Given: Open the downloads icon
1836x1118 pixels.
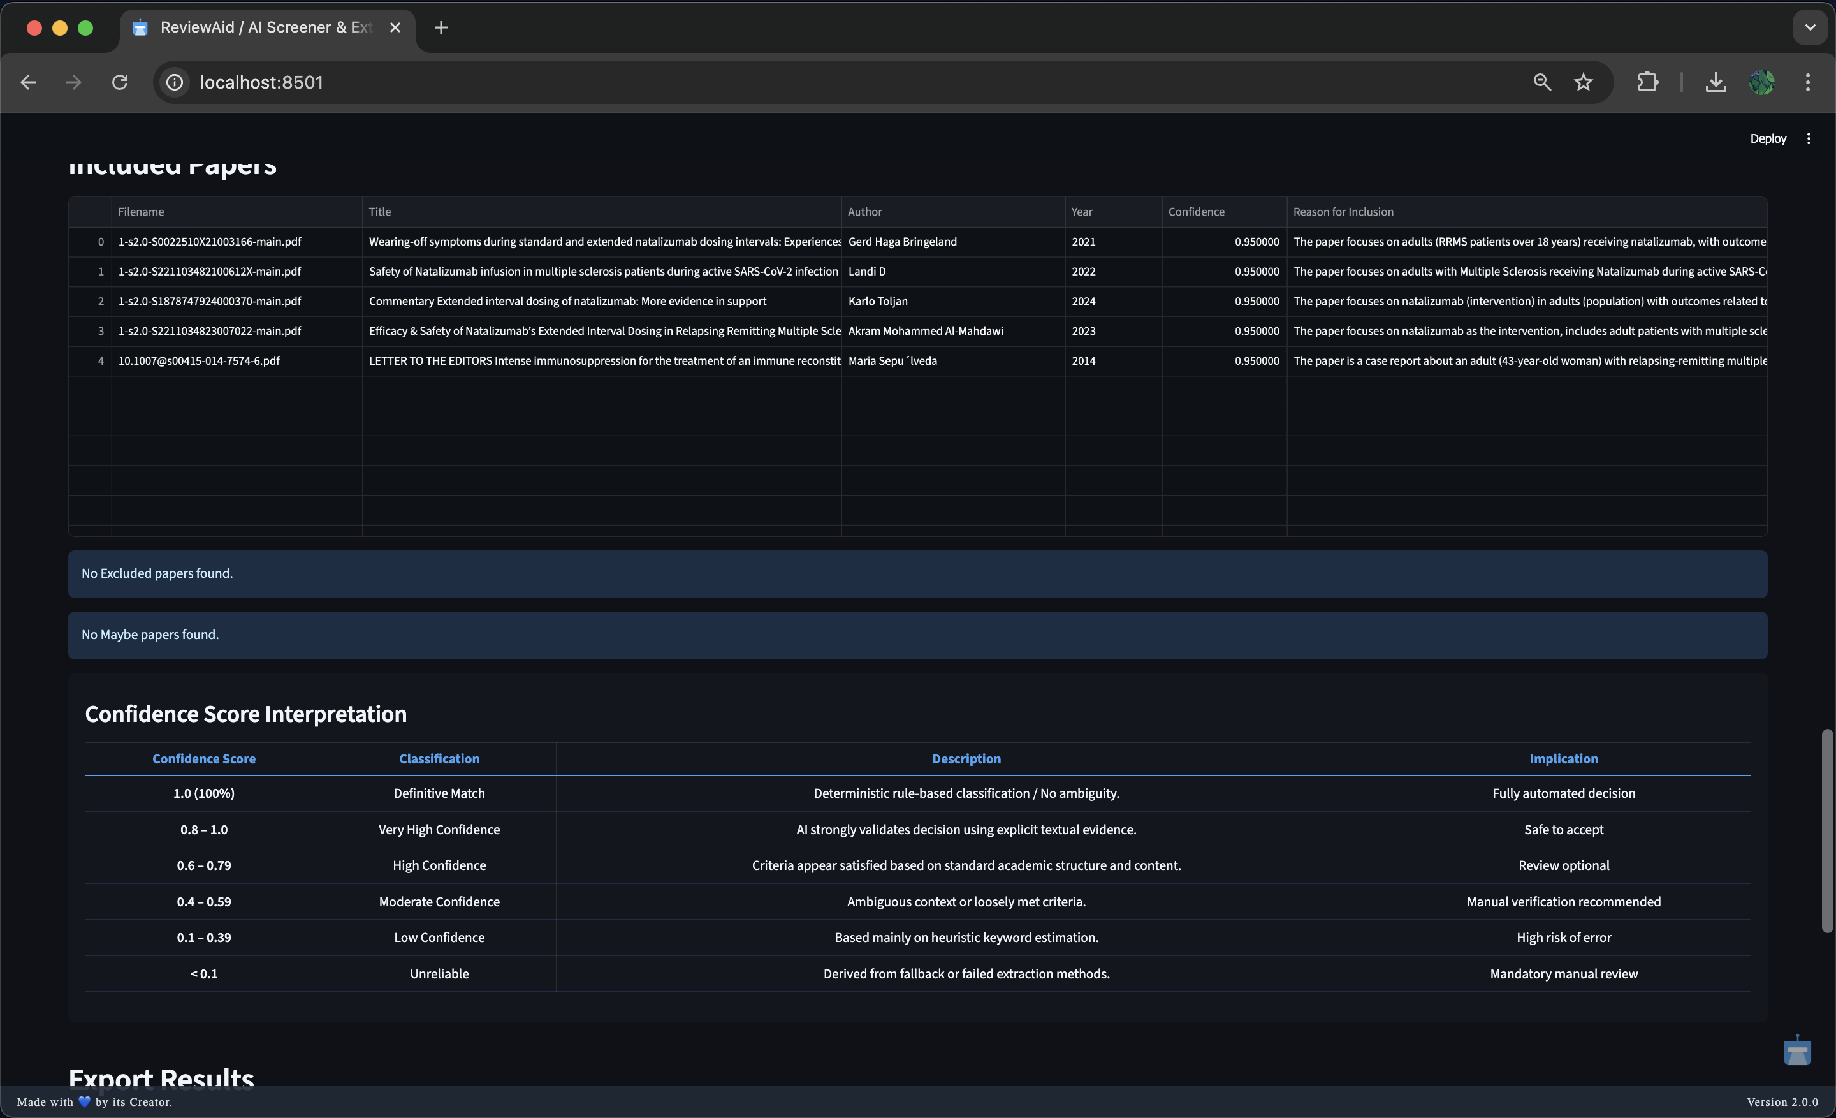Looking at the screenshot, I should [1716, 82].
